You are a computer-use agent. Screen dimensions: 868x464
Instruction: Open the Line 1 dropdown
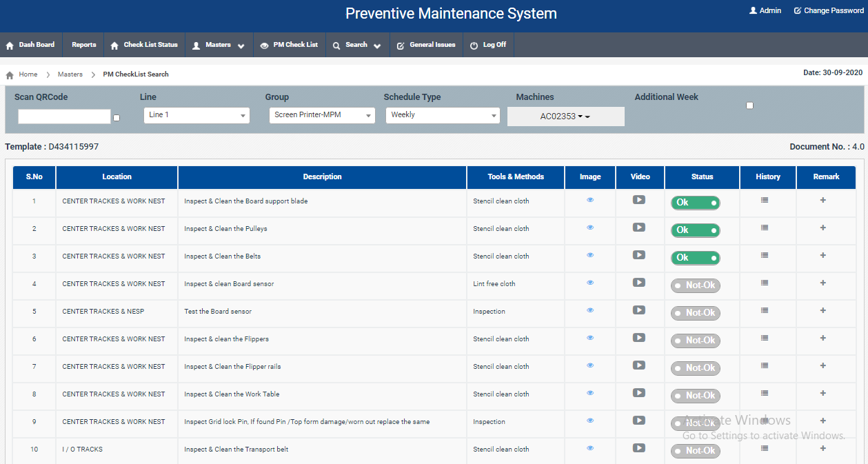196,115
